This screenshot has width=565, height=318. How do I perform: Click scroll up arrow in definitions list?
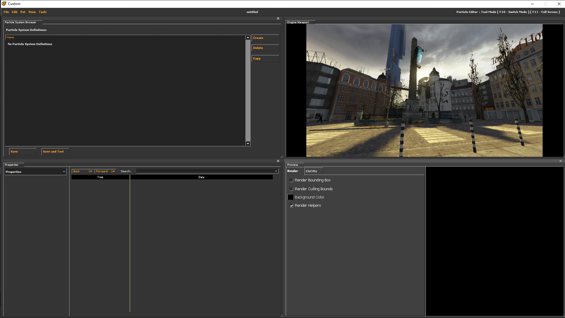click(248, 37)
